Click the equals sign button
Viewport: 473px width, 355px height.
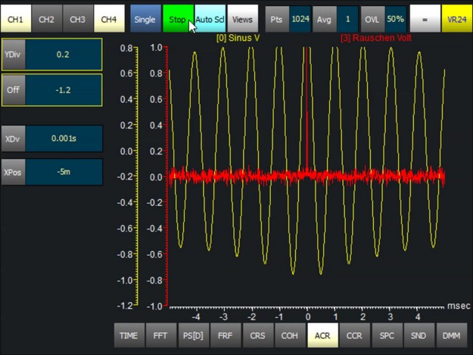tap(425, 18)
